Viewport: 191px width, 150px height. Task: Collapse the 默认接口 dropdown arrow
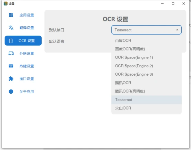[177, 30]
